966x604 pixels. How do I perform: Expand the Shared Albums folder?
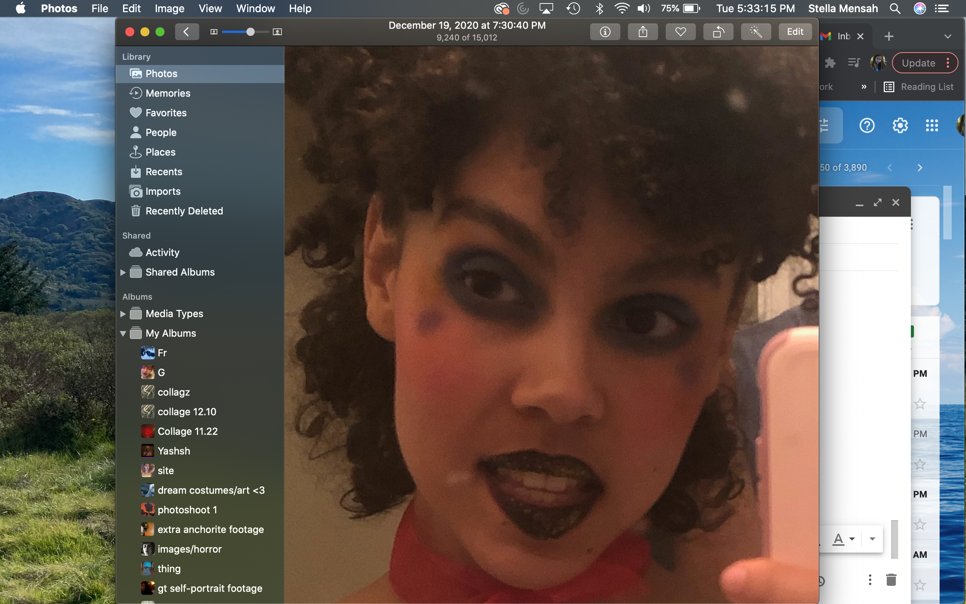click(123, 272)
